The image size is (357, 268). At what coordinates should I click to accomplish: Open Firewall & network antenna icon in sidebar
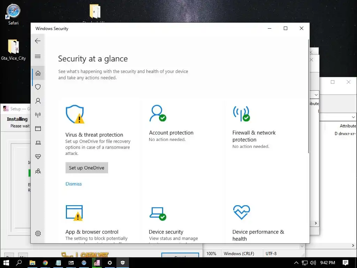(x=38, y=114)
